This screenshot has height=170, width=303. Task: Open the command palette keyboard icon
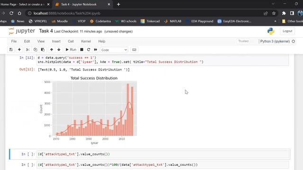(x=134, y=50)
